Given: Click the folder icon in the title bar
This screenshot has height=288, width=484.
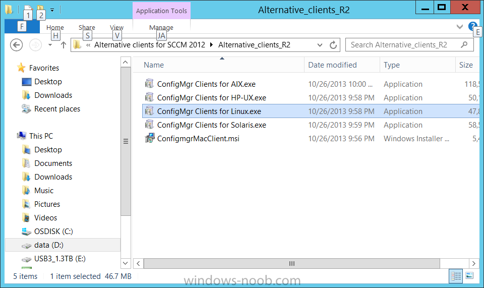Looking at the screenshot, I should coord(9,10).
